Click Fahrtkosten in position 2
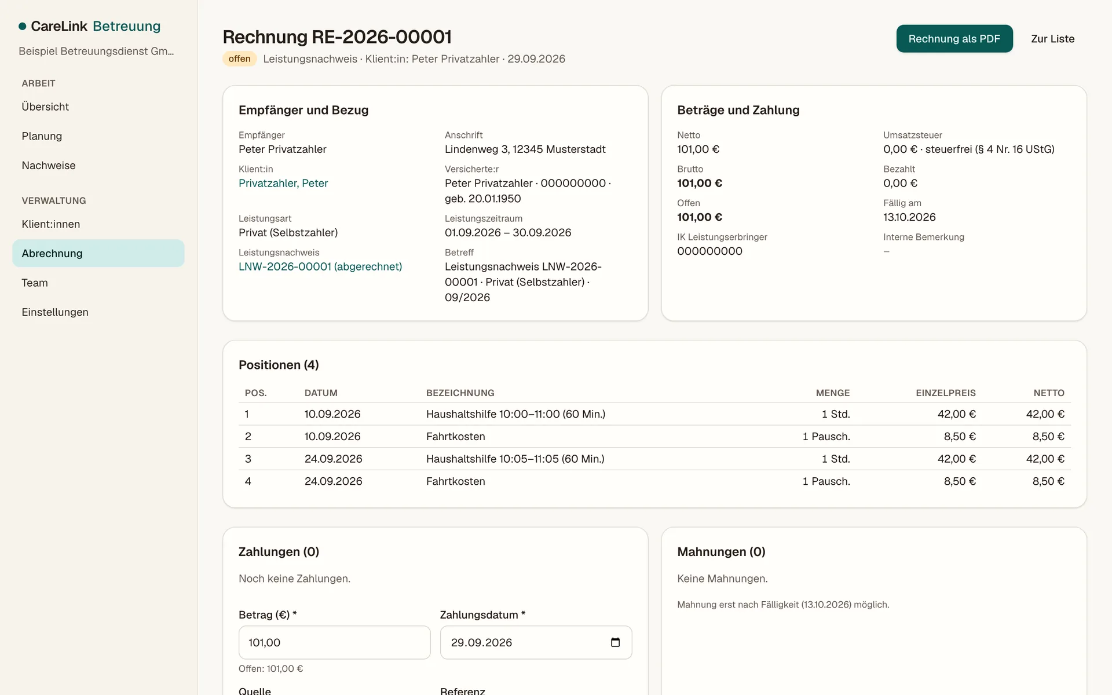The height and width of the screenshot is (695, 1112). tap(456, 437)
